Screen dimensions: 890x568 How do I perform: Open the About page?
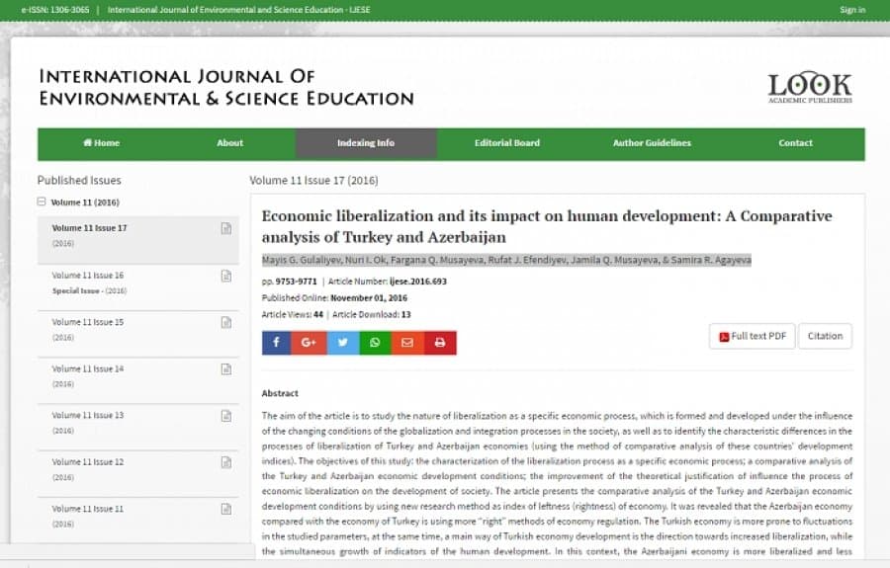click(x=229, y=143)
